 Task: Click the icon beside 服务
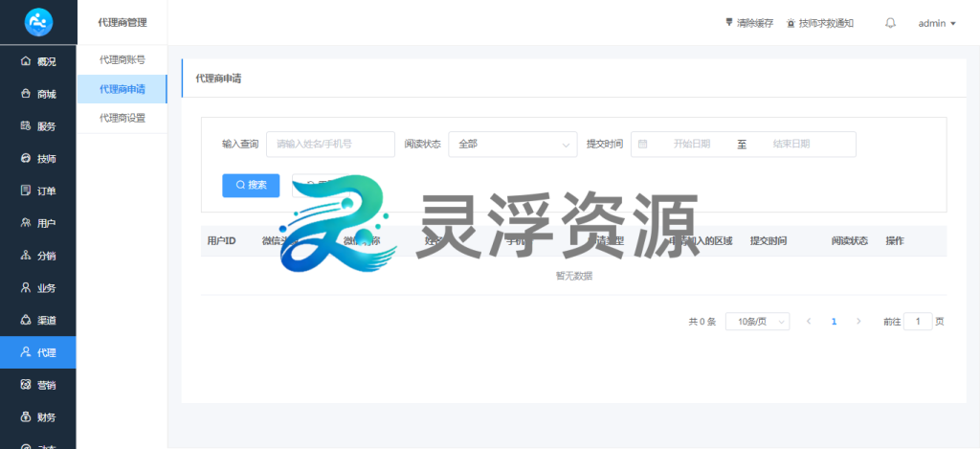pos(26,125)
